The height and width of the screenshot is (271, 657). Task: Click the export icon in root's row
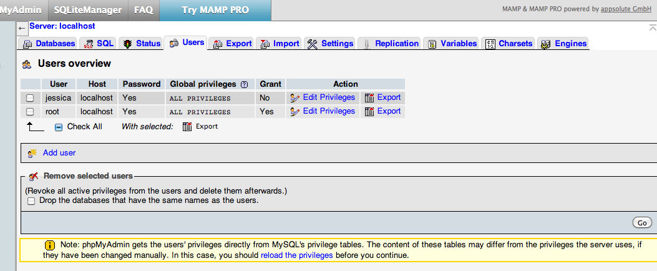(x=369, y=112)
